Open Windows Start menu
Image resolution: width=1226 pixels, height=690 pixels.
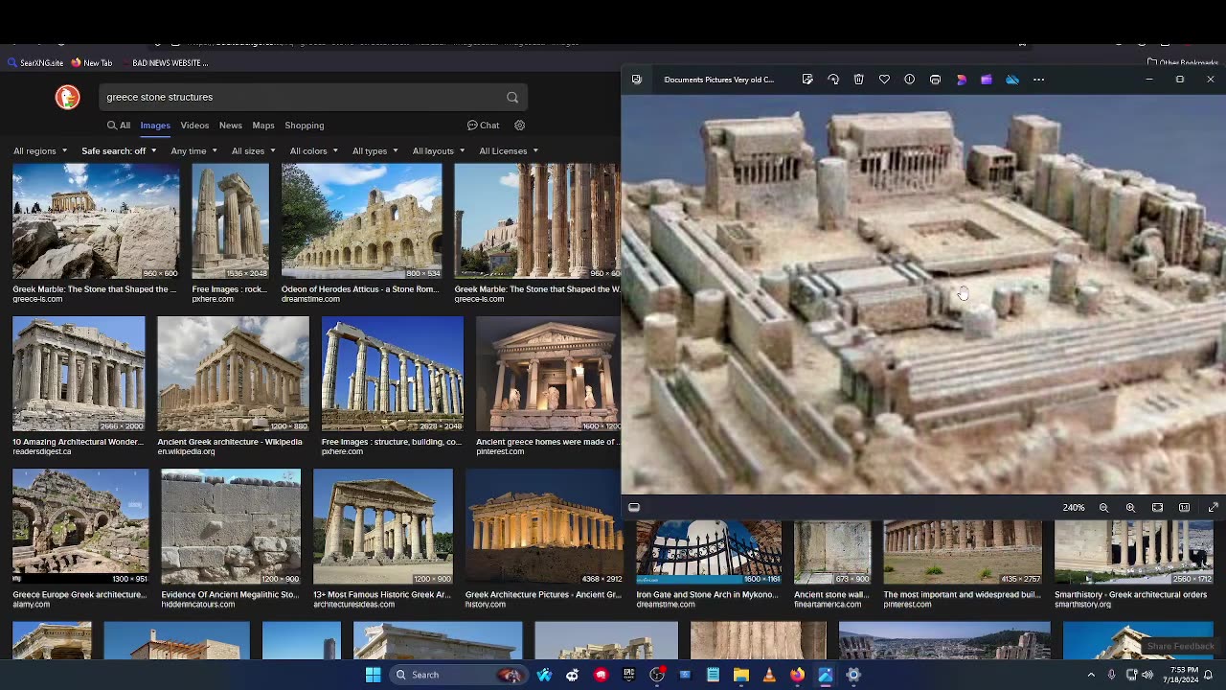pyautogui.click(x=373, y=675)
